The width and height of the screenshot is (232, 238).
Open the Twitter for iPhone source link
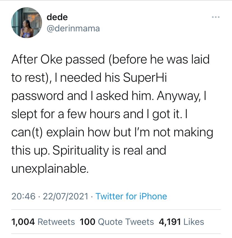(x=131, y=196)
